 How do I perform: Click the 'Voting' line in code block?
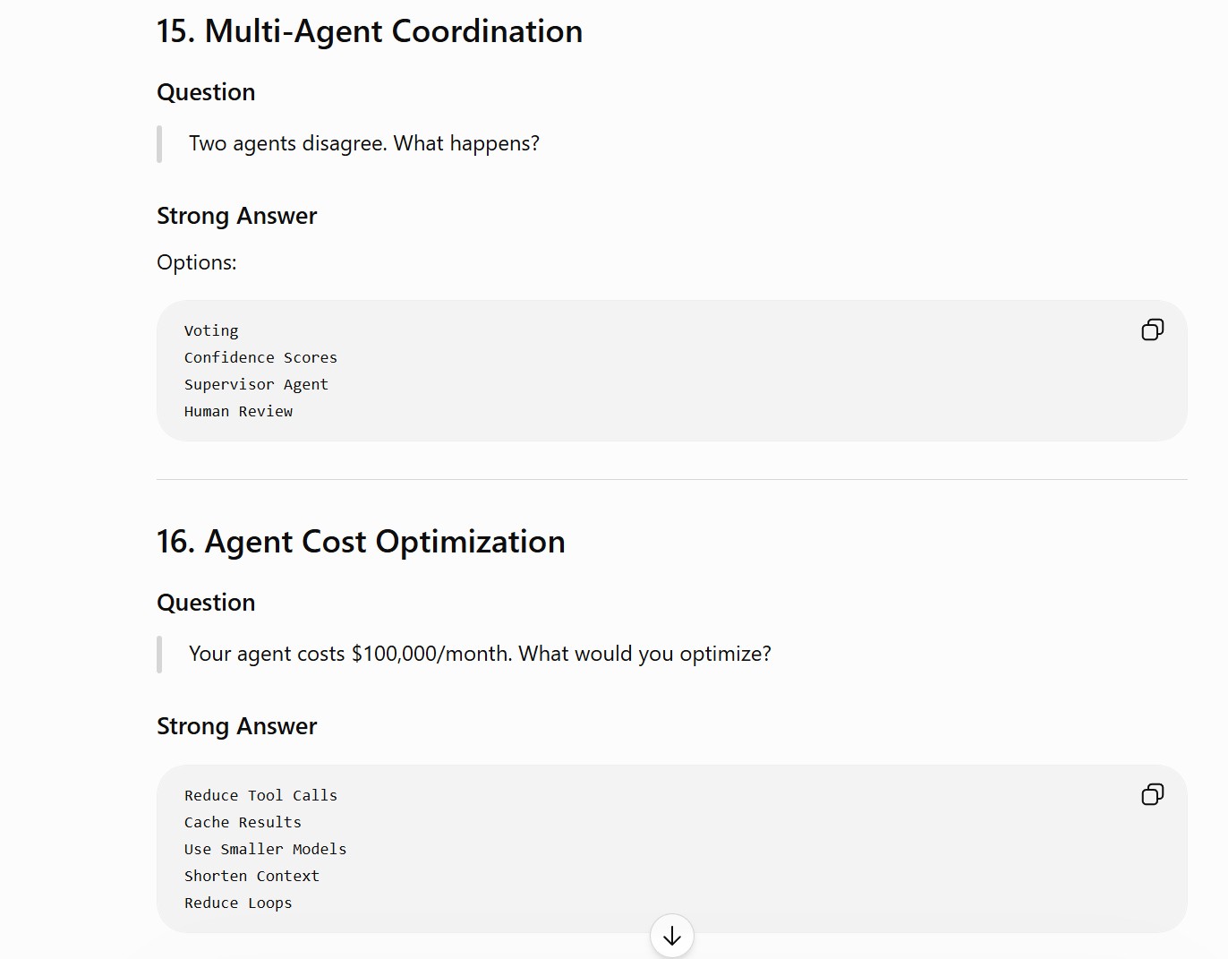click(211, 330)
